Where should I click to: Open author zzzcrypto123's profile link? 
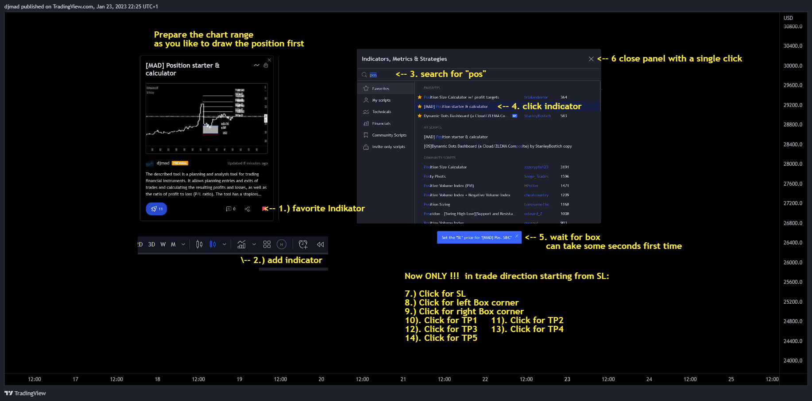click(536, 167)
